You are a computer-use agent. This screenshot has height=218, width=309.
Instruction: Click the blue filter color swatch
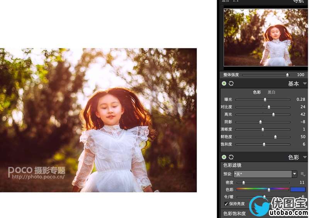(x=297, y=189)
